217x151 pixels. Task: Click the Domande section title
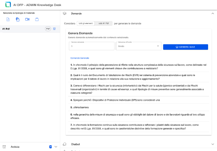(76, 13)
